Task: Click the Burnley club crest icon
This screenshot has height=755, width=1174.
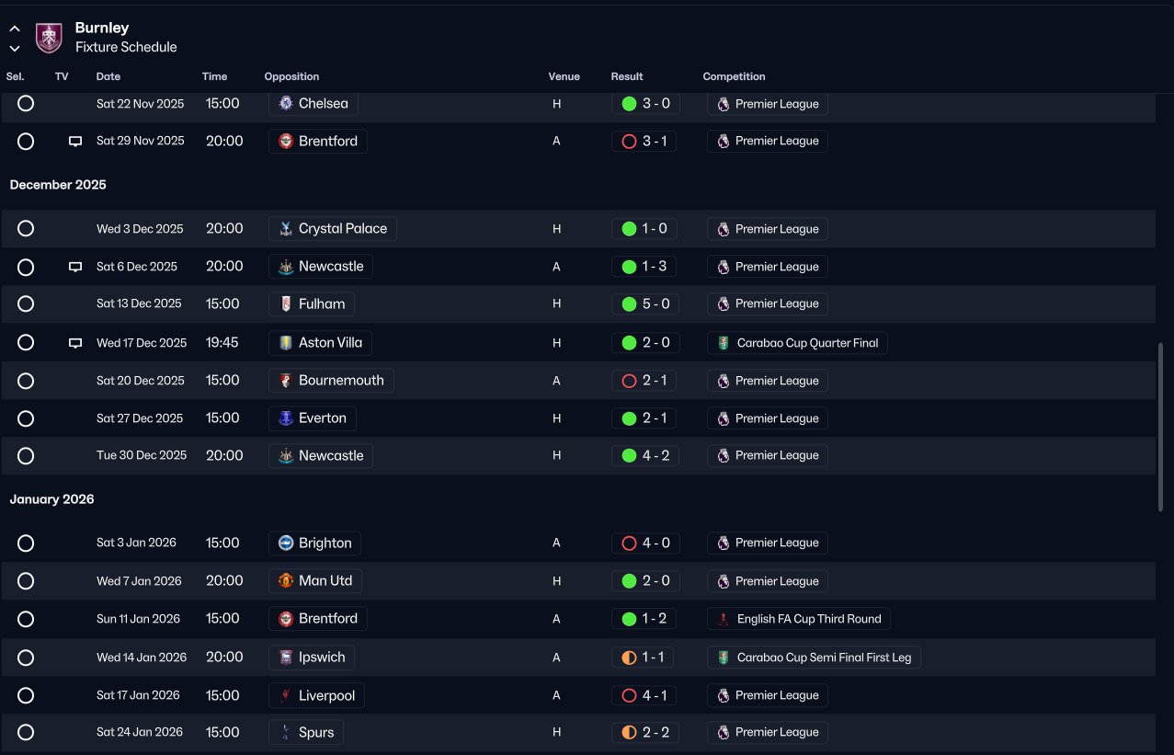Action: [49, 38]
